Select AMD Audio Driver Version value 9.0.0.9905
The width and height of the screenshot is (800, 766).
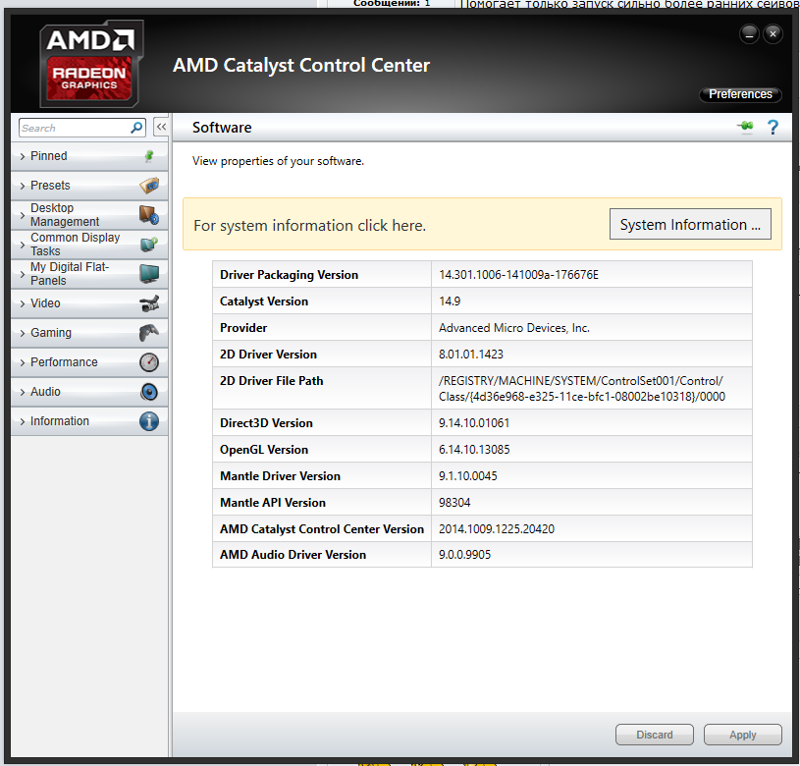click(x=465, y=555)
